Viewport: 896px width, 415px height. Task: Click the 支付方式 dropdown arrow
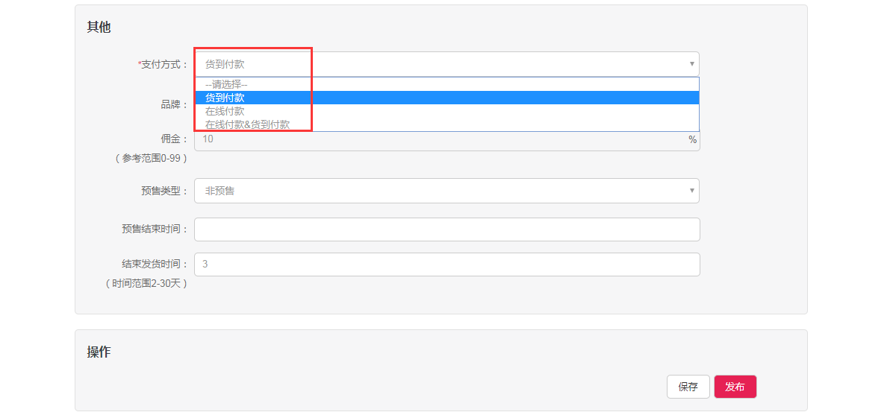click(x=691, y=64)
